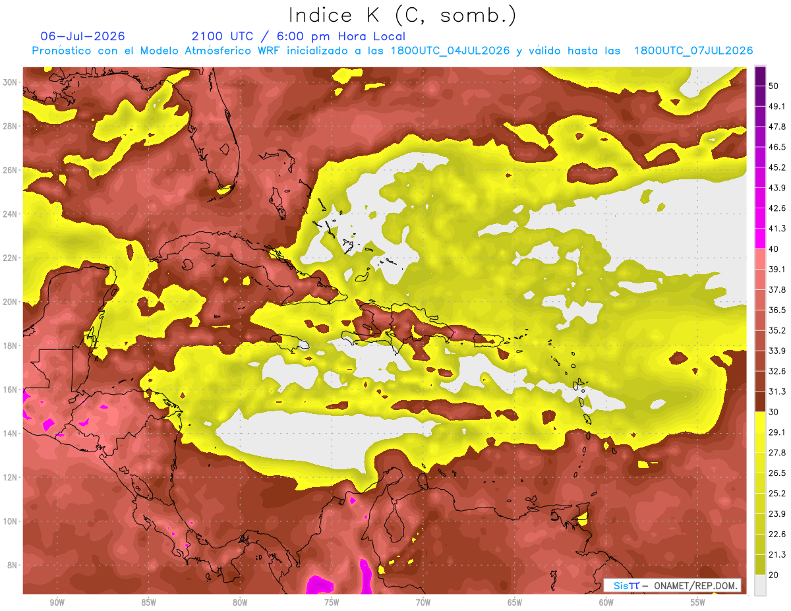This screenshot has width=791, height=611.
Task: Click the 90W longitude label
Action: (x=57, y=602)
